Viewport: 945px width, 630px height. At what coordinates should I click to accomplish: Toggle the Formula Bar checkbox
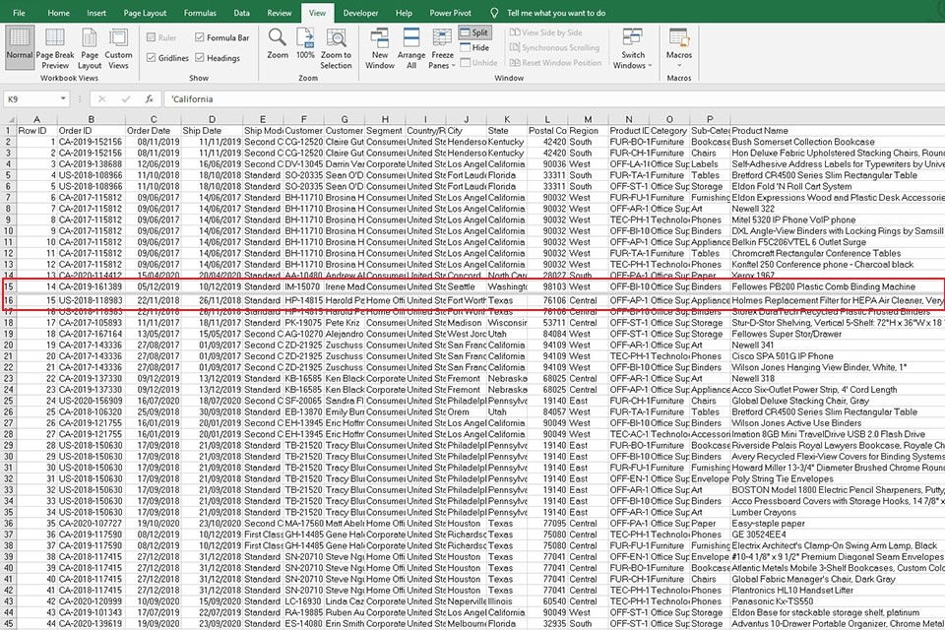(x=200, y=37)
